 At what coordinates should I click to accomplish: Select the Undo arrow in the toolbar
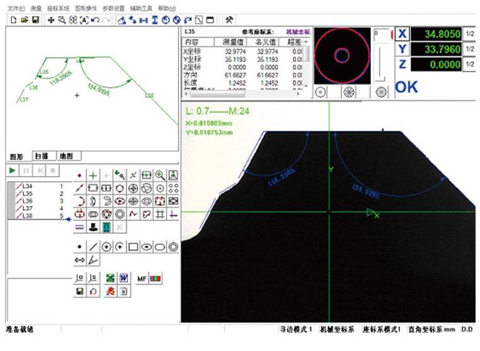(x=94, y=20)
